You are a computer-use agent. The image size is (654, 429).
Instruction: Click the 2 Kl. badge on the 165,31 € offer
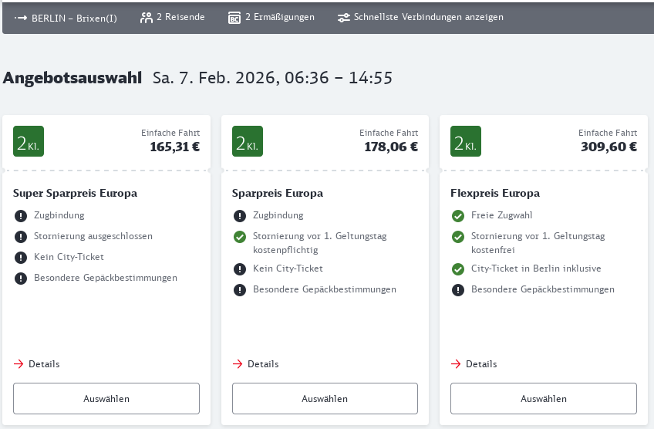(x=29, y=141)
